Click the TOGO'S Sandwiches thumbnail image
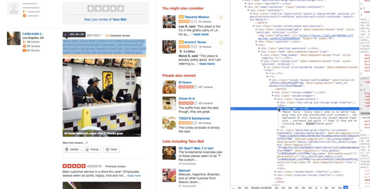 (x=169, y=123)
